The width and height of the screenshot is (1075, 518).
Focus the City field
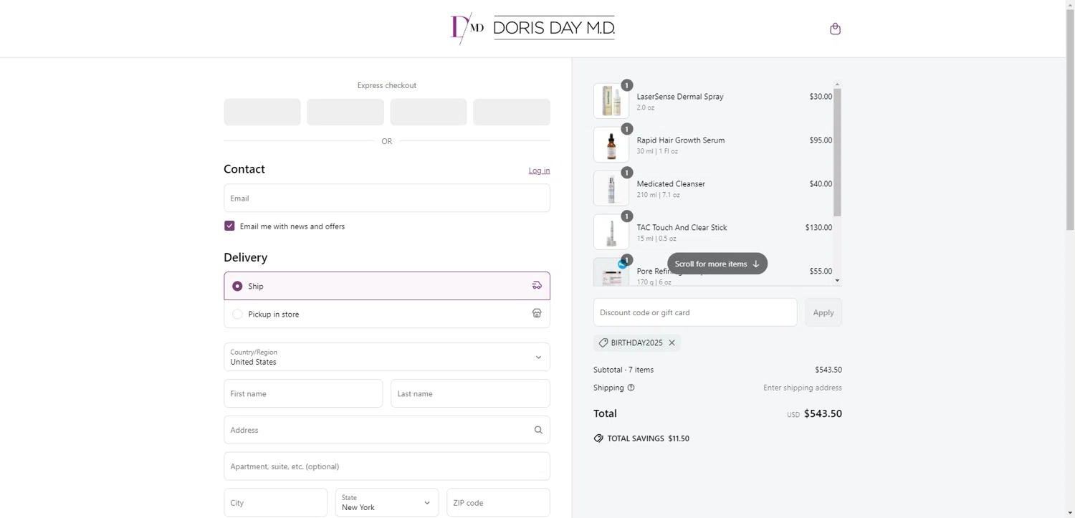pyautogui.click(x=276, y=502)
